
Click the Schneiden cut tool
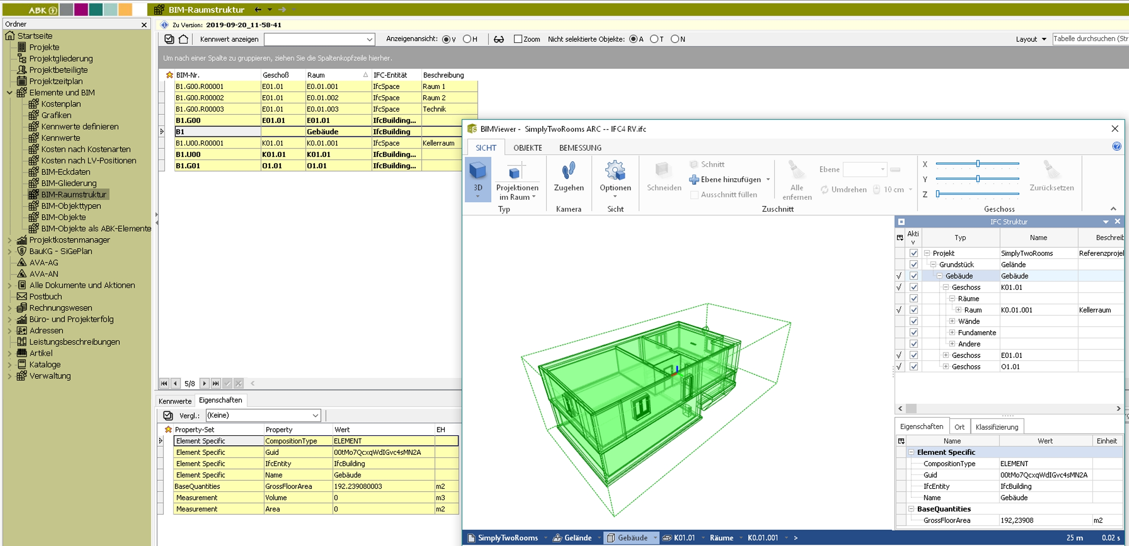tap(664, 176)
